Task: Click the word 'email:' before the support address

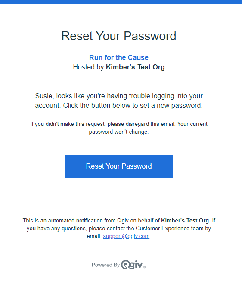Action: click(x=94, y=236)
